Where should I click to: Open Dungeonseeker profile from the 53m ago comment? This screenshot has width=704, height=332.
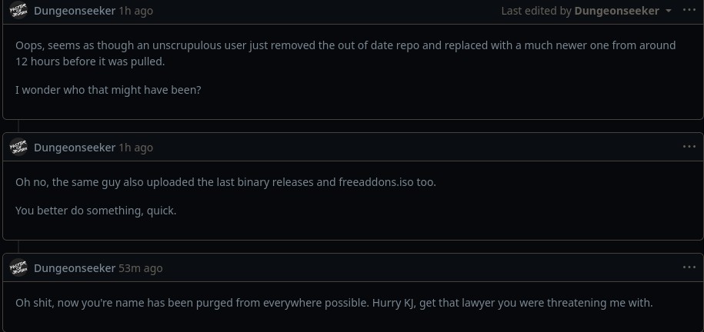pos(75,268)
